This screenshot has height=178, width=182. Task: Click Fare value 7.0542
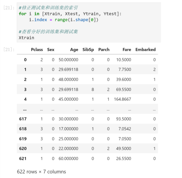125,129
